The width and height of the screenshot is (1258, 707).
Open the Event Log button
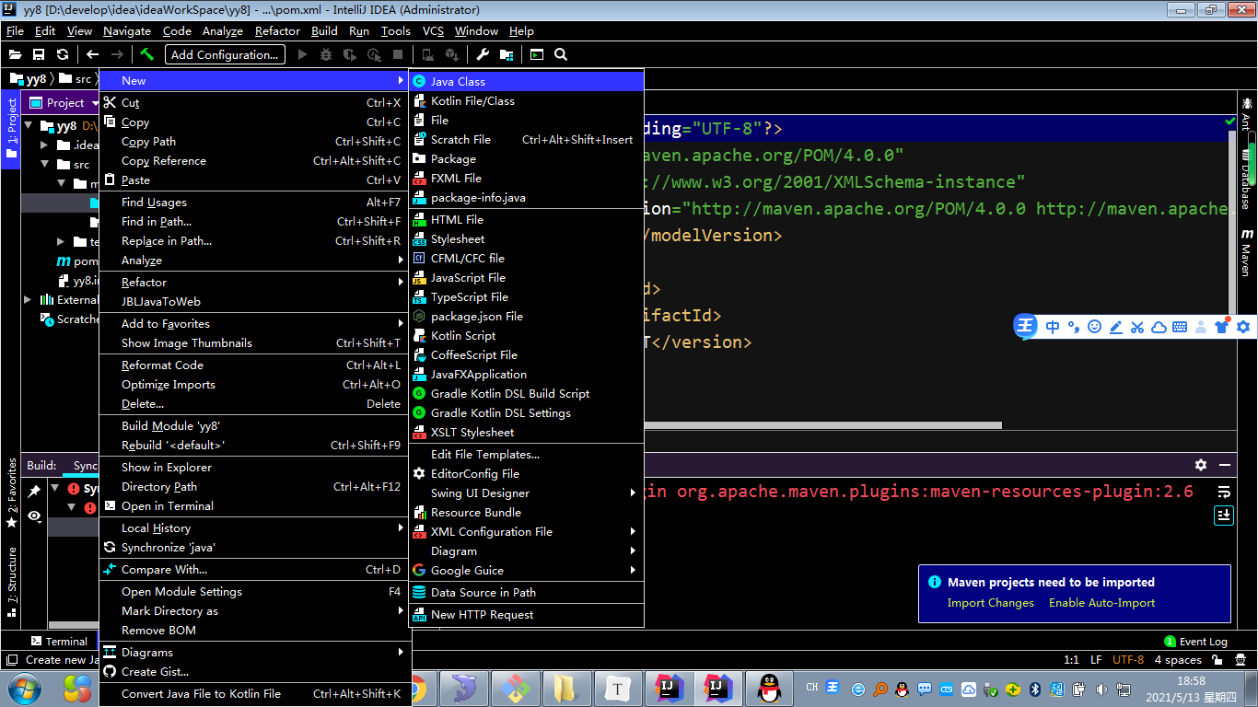coord(1196,642)
